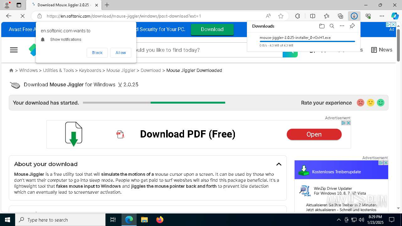Open Browser essentials heart icon
402x226 pixels.
pos(368,16)
